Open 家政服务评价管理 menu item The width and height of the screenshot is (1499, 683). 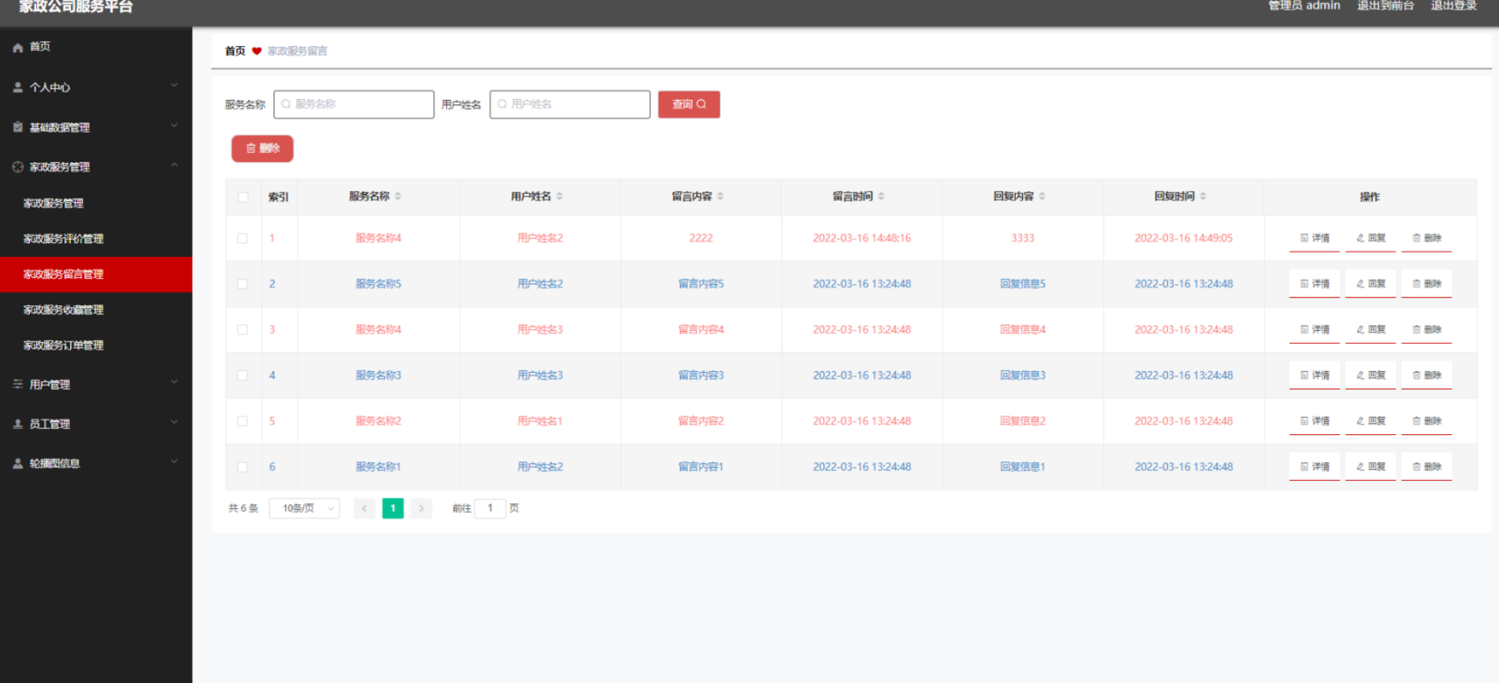(96, 238)
